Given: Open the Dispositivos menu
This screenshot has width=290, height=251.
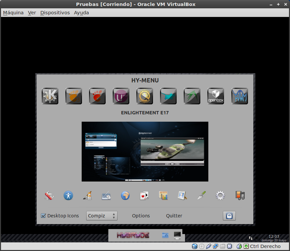Looking at the screenshot, I should 55,12.
